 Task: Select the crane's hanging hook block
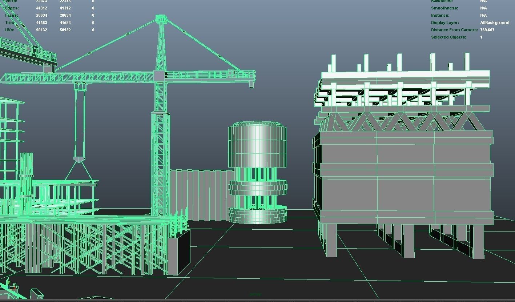pos(79,160)
